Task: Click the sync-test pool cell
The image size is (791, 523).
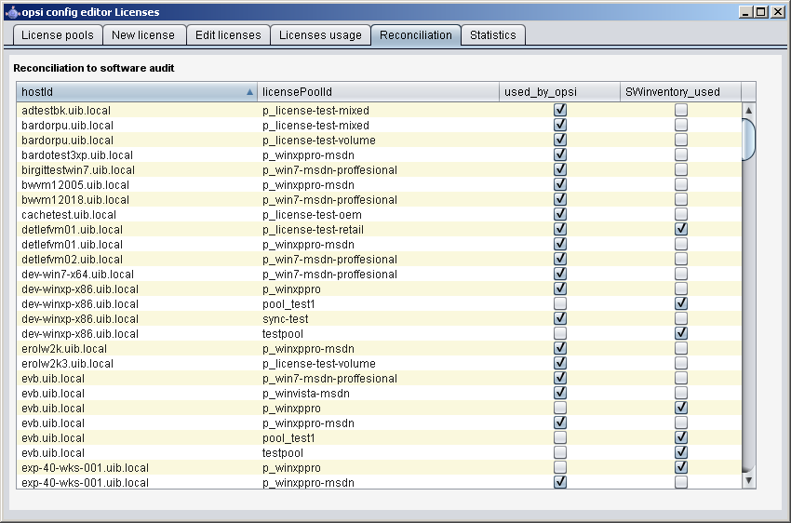Action: click(x=379, y=319)
